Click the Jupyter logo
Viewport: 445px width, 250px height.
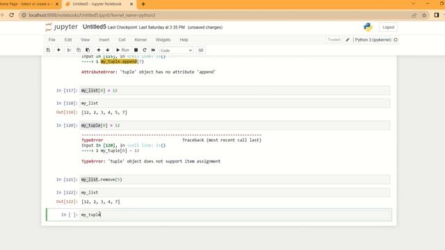pyautogui.click(x=61, y=27)
